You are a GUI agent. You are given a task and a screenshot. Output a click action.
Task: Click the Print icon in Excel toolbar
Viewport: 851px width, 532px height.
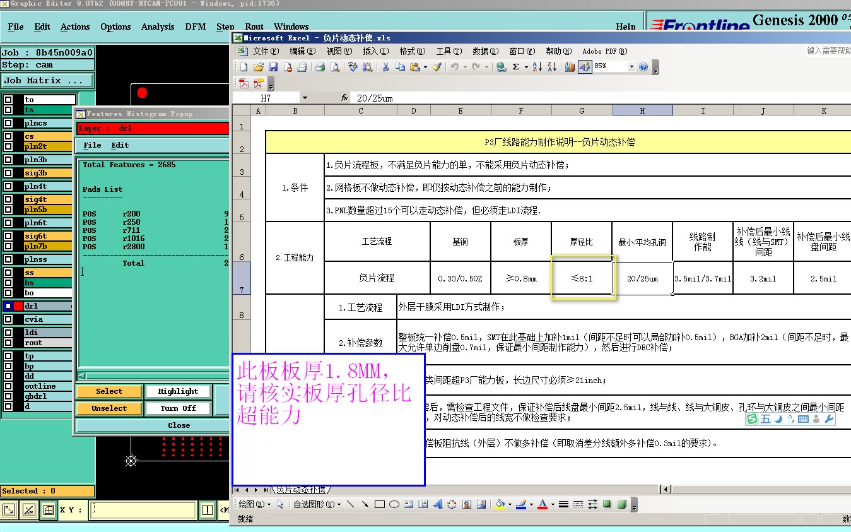320,67
